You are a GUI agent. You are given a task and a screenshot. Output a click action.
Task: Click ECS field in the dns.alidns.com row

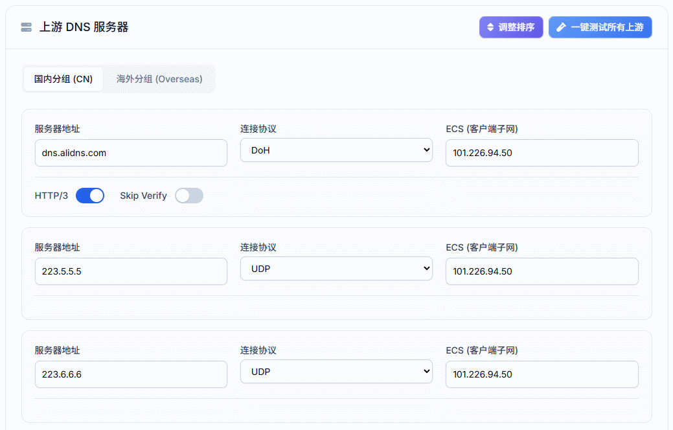(x=542, y=153)
